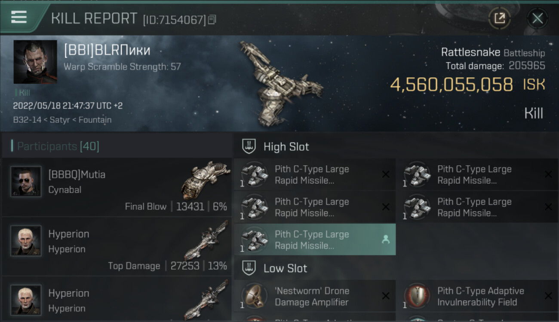Select the Rattlesnake ship name
The height and width of the screenshot is (322, 559).
point(470,52)
